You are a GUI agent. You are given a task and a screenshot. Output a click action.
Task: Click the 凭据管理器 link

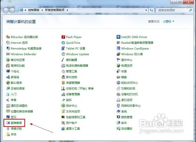click(x=73, y=83)
